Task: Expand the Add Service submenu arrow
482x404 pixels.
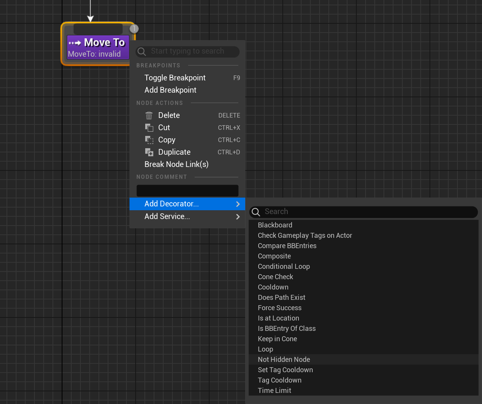Action: tap(238, 217)
